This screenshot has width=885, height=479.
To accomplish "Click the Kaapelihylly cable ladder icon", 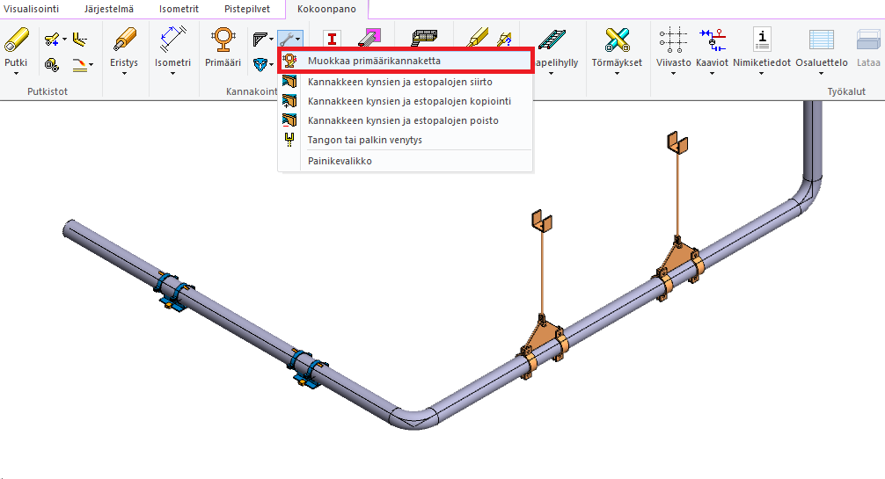I will pyautogui.click(x=552, y=39).
